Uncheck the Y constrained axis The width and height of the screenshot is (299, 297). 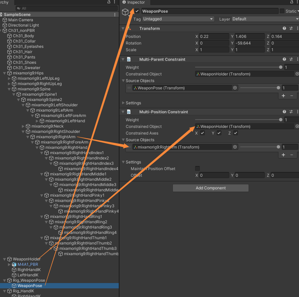tap(218, 133)
